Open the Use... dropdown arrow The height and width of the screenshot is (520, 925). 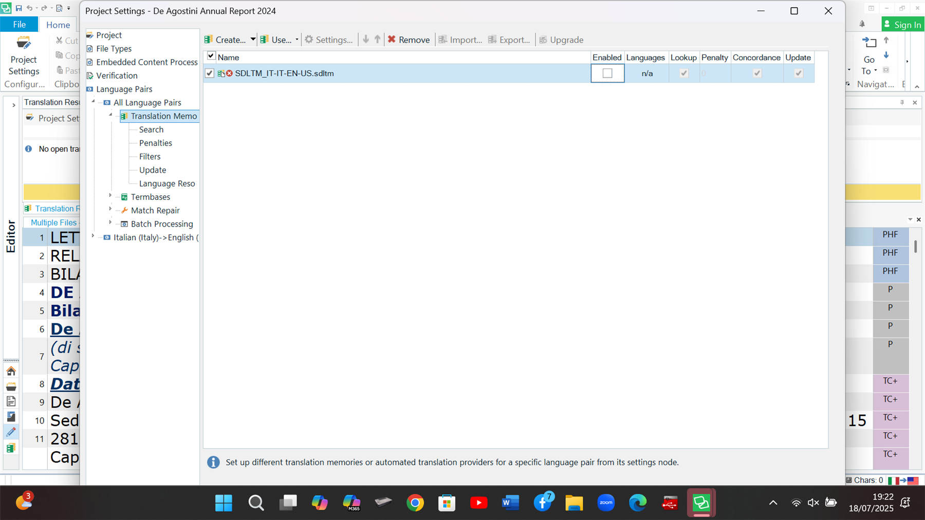click(297, 40)
